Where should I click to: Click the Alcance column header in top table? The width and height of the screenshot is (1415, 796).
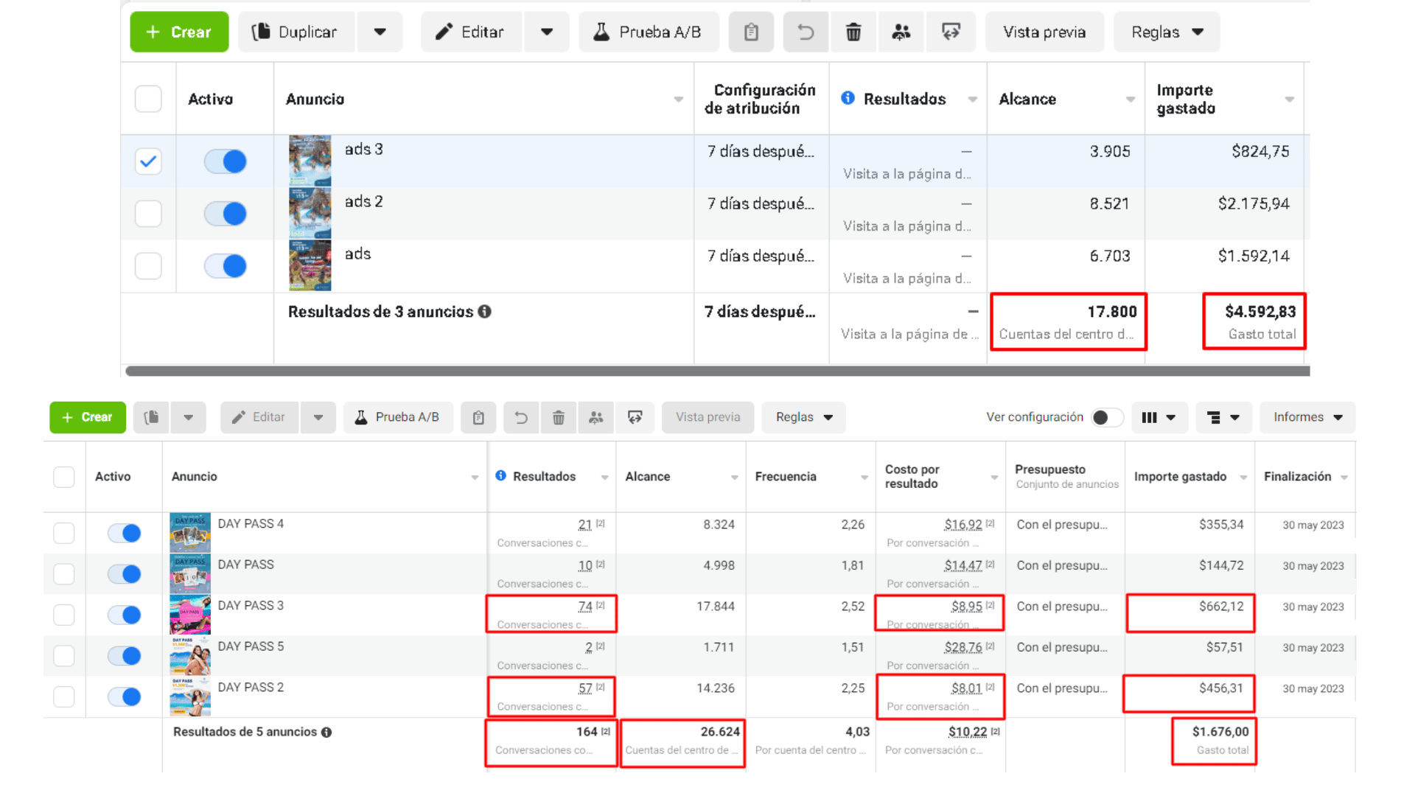tap(1027, 99)
